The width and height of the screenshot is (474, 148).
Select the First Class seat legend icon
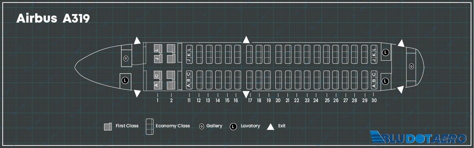click(108, 127)
